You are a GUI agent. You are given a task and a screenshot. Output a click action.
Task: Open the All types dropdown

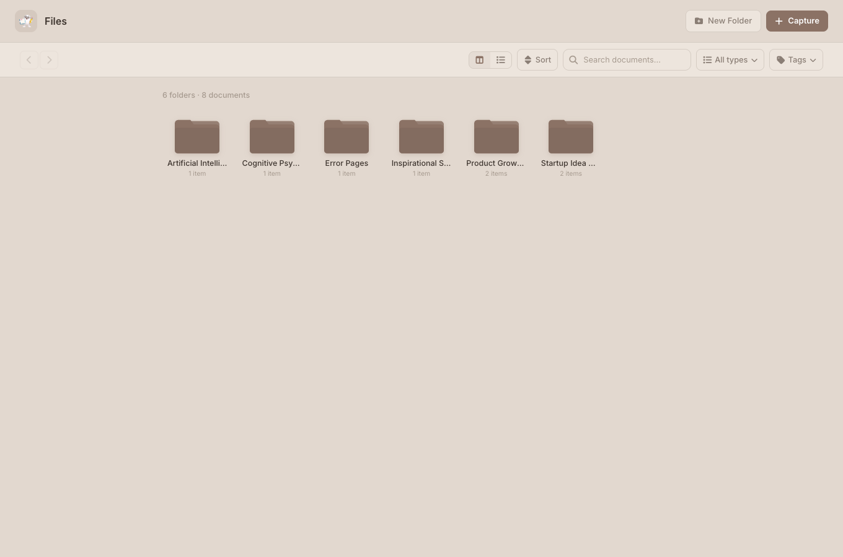coord(730,59)
